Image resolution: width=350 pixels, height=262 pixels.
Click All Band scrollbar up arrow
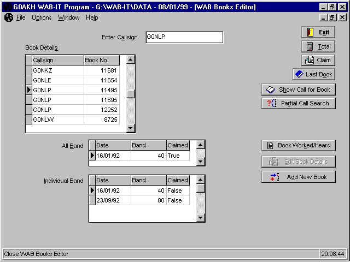click(x=201, y=145)
